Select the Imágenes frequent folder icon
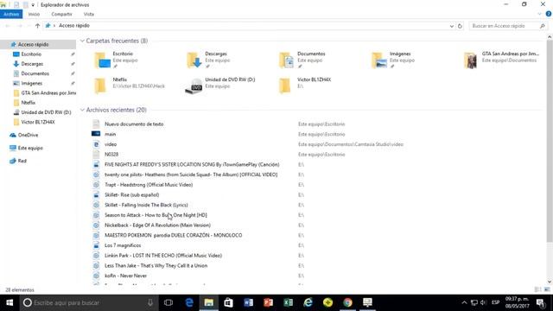Viewport: 553px width, 311px height. point(379,60)
